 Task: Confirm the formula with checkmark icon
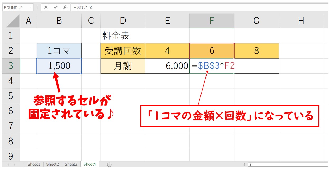click(55, 7)
